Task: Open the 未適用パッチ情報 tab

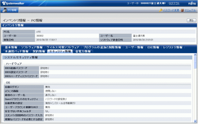Action: pos(17,51)
